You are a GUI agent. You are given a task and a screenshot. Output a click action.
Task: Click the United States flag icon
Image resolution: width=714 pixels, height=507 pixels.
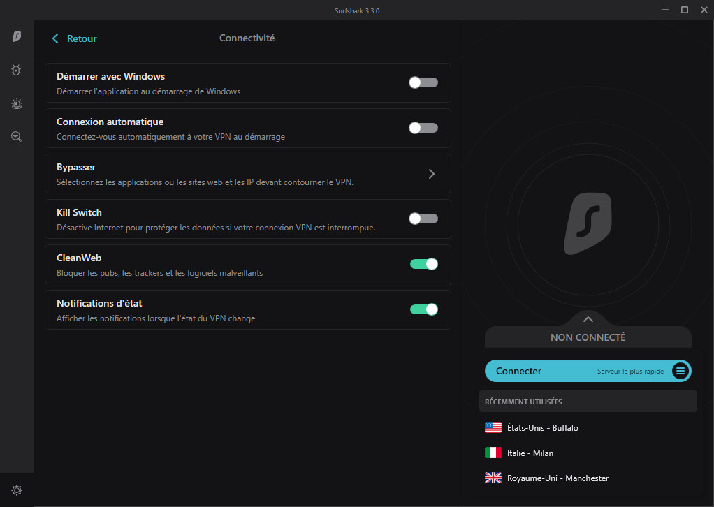tap(493, 427)
